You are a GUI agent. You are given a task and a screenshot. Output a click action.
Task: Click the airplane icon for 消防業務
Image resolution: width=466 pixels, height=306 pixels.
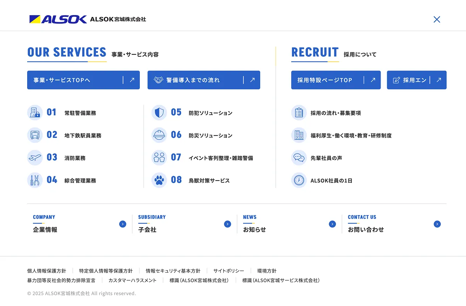[x=35, y=158]
